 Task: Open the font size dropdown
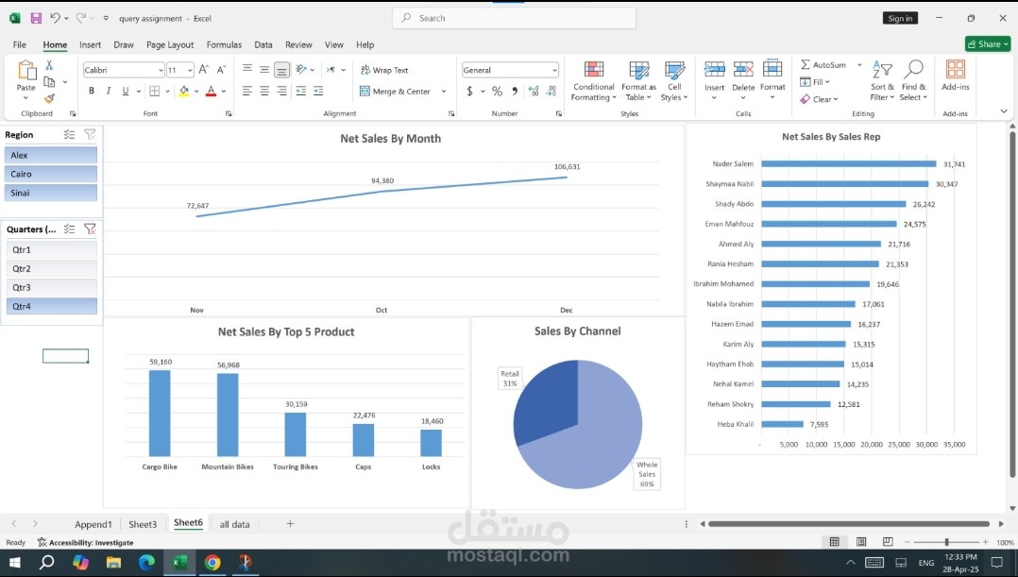[x=190, y=70]
